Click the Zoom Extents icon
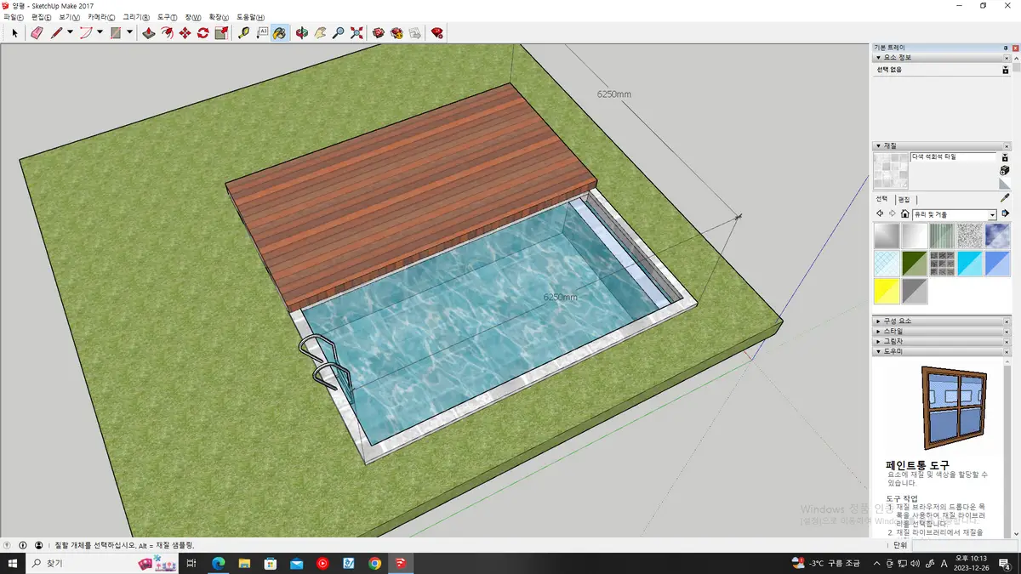The height and width of the screenshot is (574, 1021). tap(356, 33)
